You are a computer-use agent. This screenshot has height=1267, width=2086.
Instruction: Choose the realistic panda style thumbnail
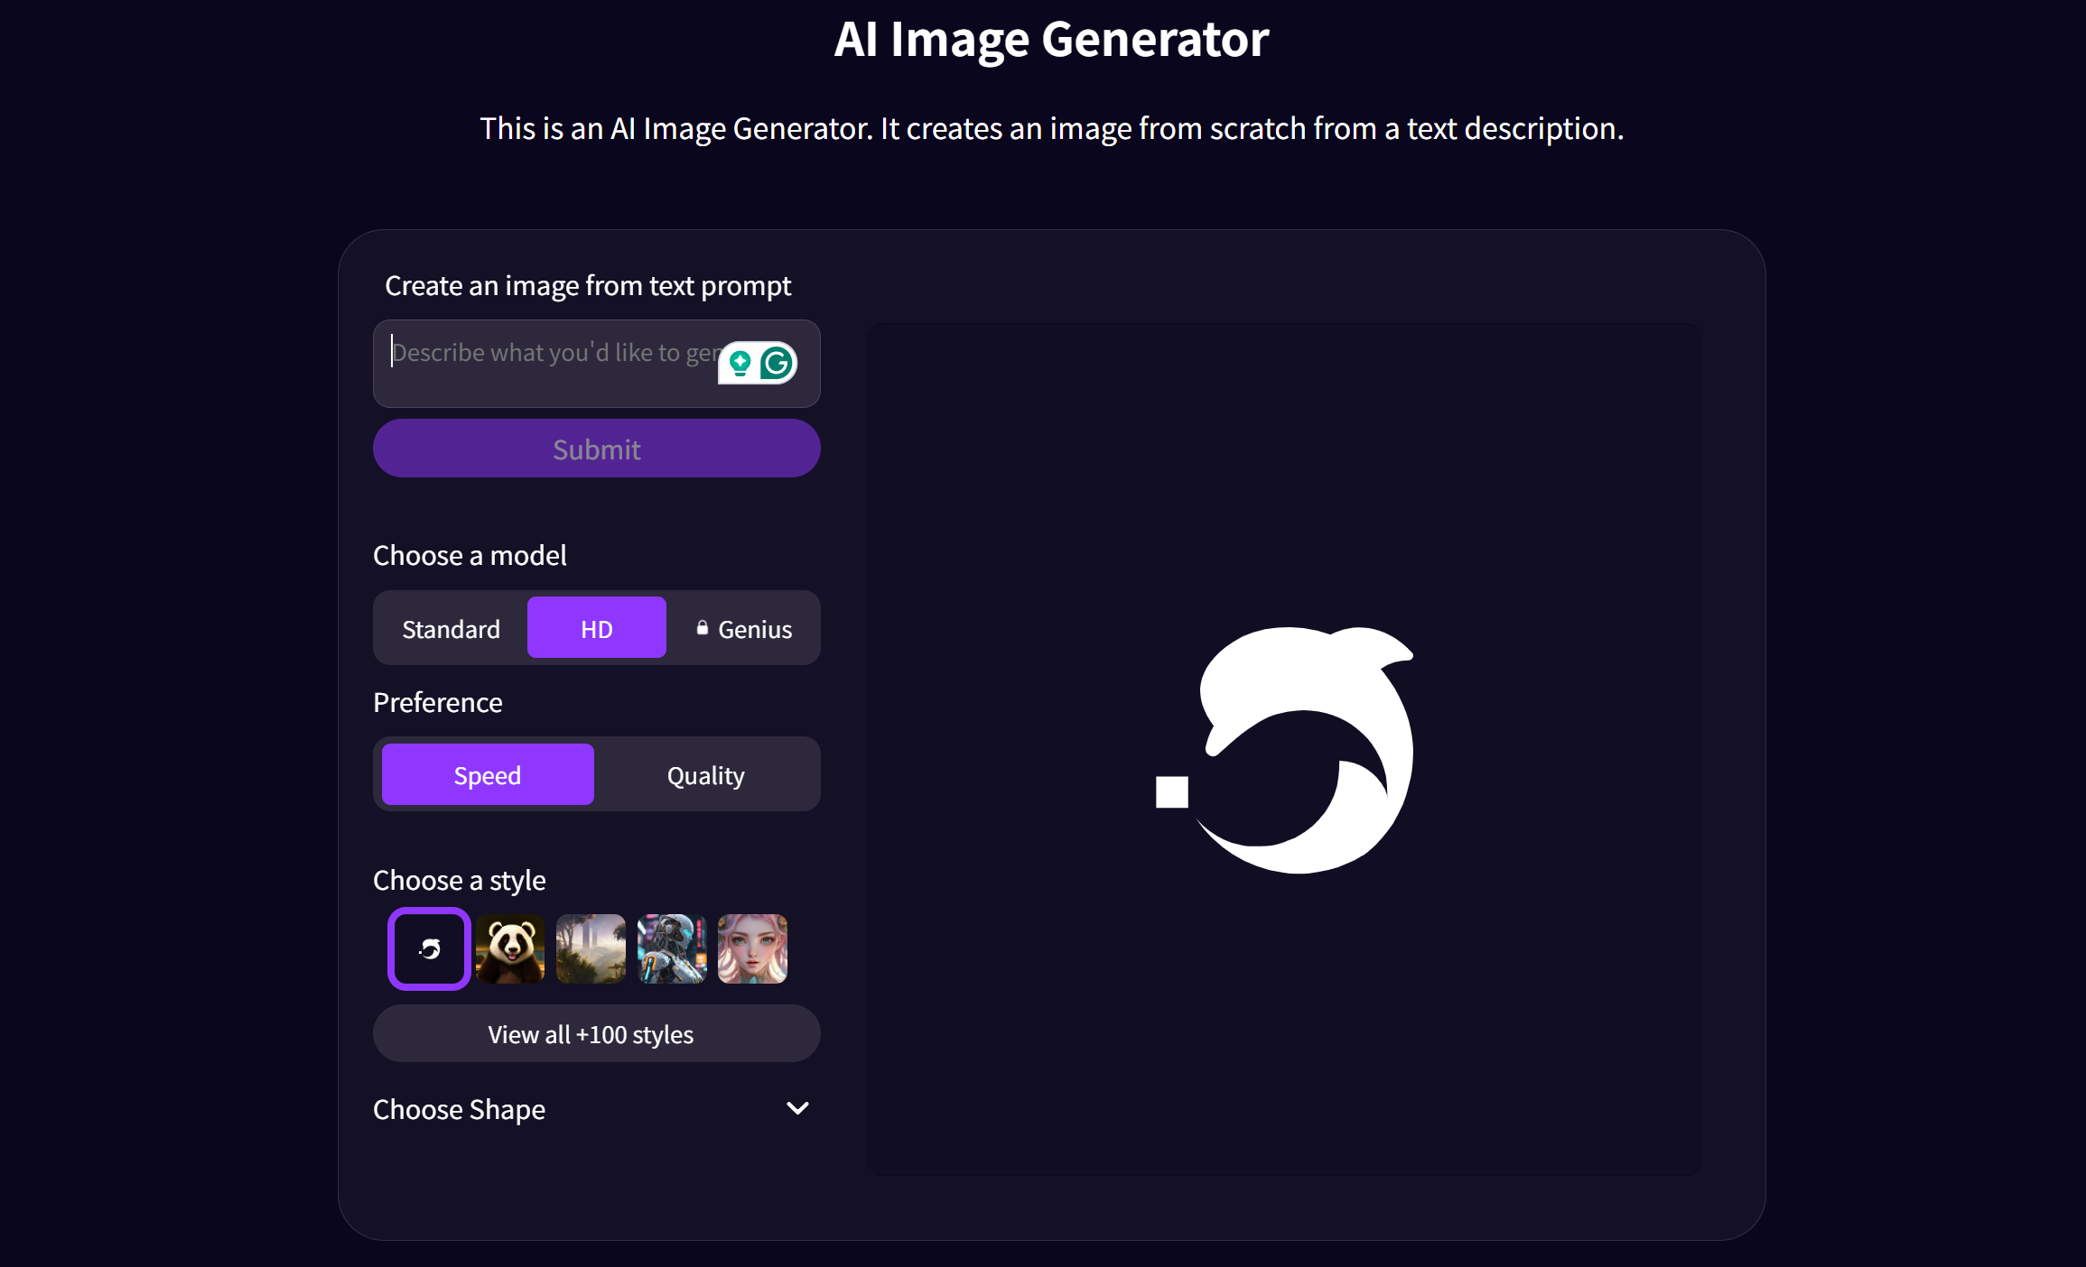pyautogui.click(x=509, y=948)
